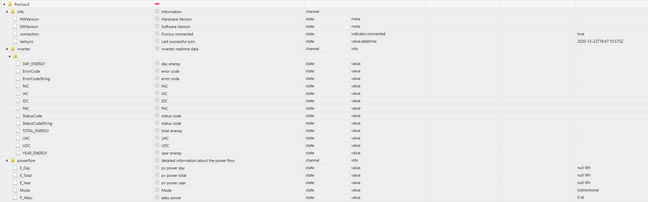The width and height of the screenshot is (648, 202).
Task: Select the connection state item
Action: [29, 34]
